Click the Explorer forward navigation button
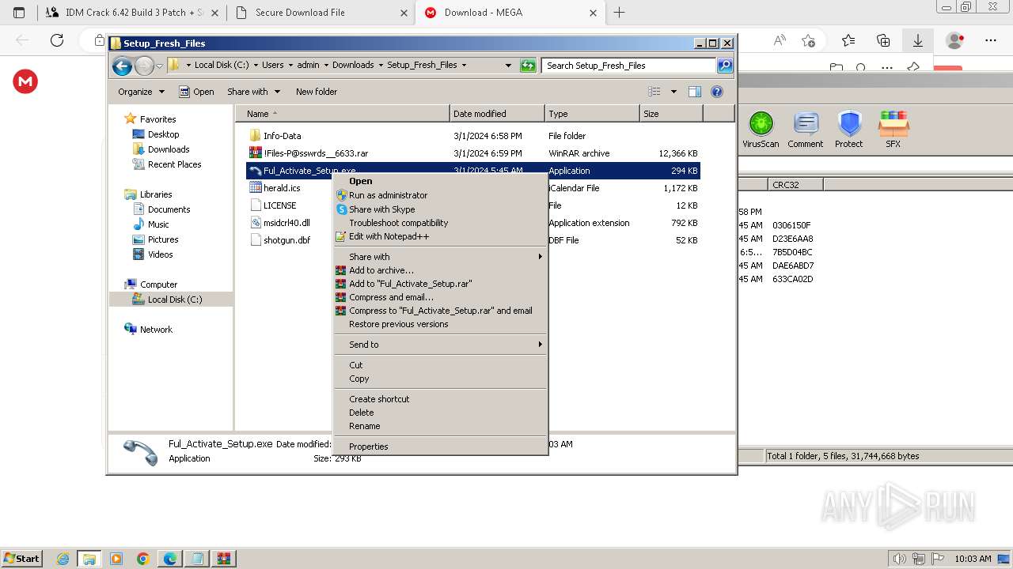The width and height of the screenshot is (1013, 569). 144,66
